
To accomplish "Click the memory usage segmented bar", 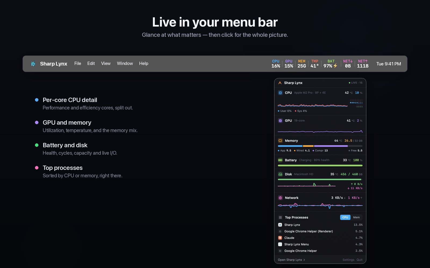I will pyautogui.click(x=320, y=146).
